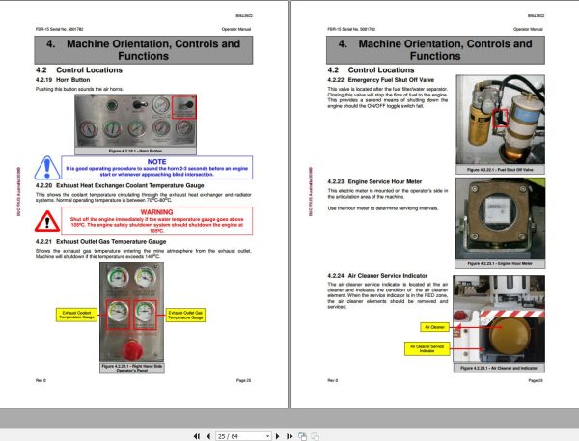Viewport: 579px width, 441px height.
Task: Click the left page 4.2 Control Locations heading
Action: 79,70
